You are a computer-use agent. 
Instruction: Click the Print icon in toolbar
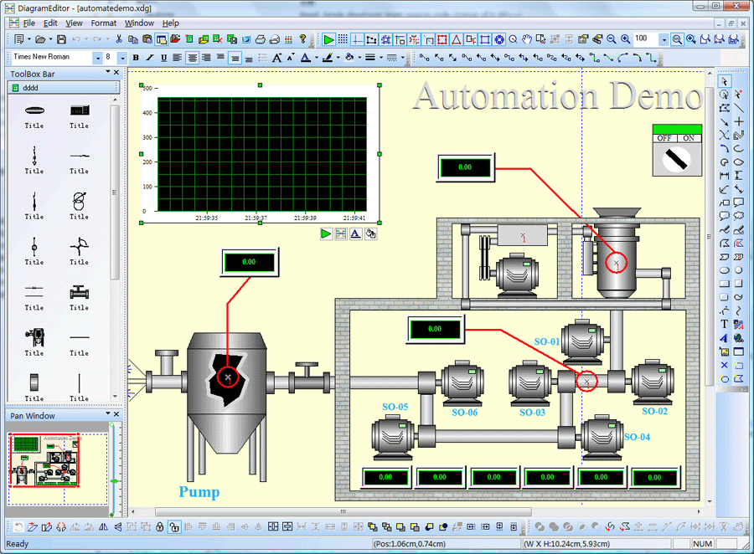click(x=260, y=39)
